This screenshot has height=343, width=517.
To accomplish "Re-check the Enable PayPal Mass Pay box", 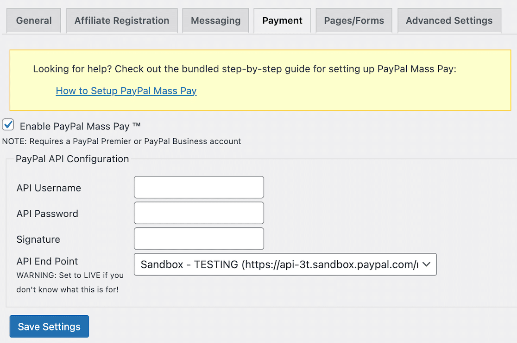I will click(8, 124).
